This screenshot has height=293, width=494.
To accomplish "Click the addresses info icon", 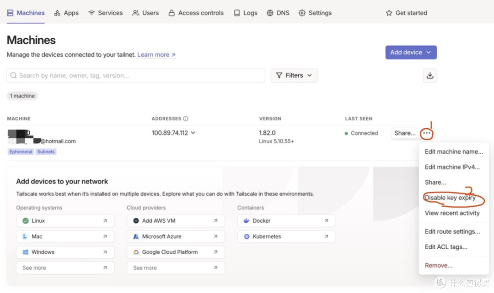I will [x=186, y=119].
